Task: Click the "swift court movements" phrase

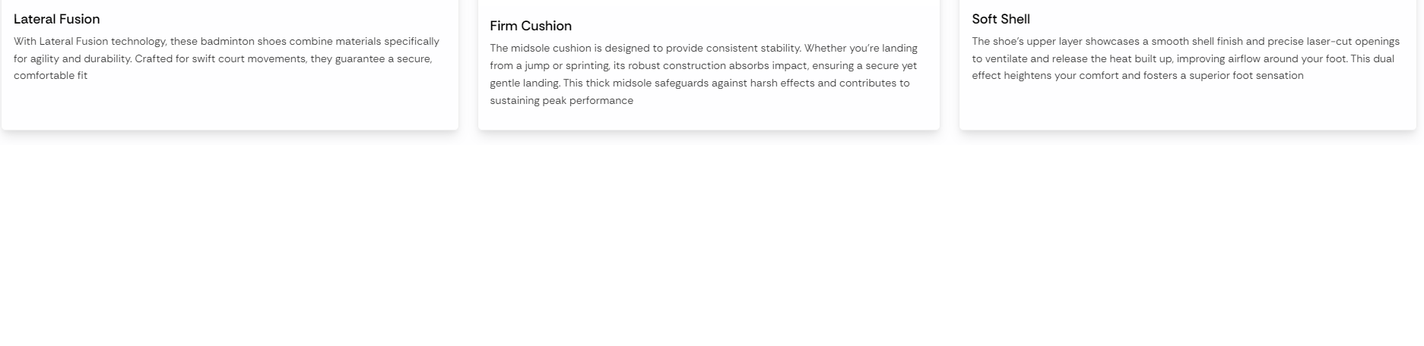Action: click(249, 59)
